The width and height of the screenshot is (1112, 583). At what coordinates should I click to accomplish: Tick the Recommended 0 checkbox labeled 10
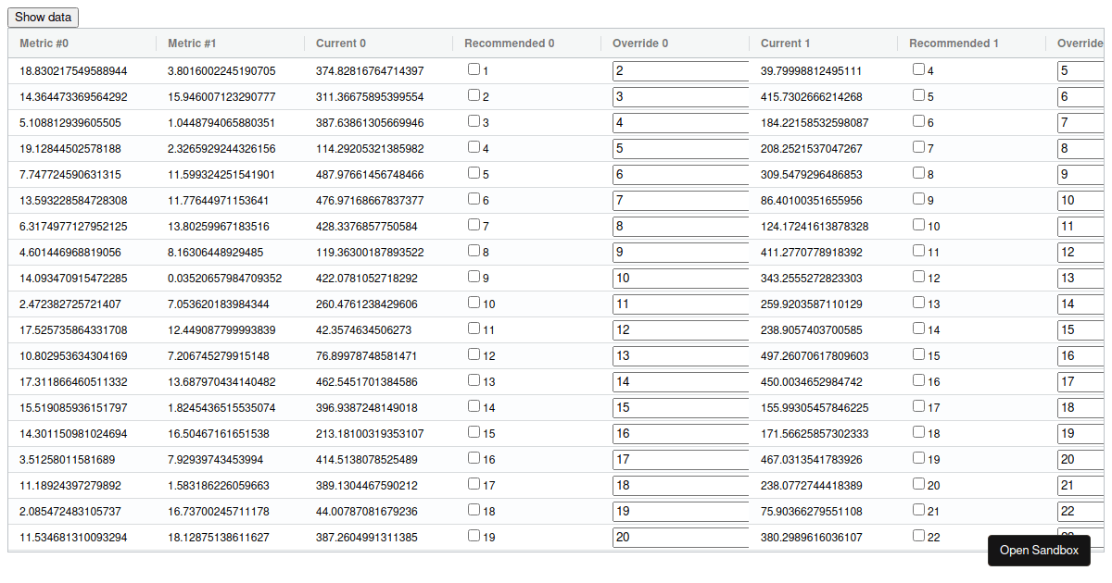(x=474, y=303)
